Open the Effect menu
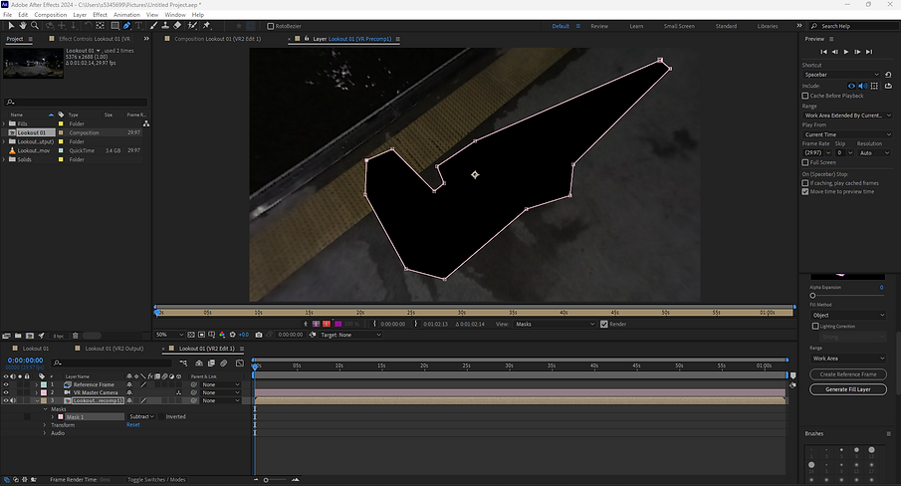This screenshot has width=901, height=486. pyautogui.click(x=100, y=14)
